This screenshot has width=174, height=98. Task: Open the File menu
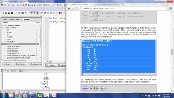(x=5, y=5)
